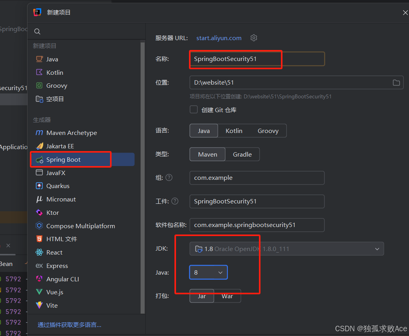Select Jar packaging option
409x336 pixels.
tap(202, 296)
